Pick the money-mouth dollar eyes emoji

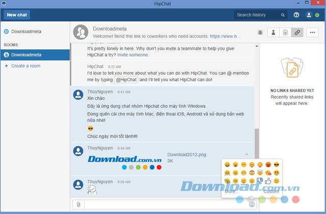(276, 173)
